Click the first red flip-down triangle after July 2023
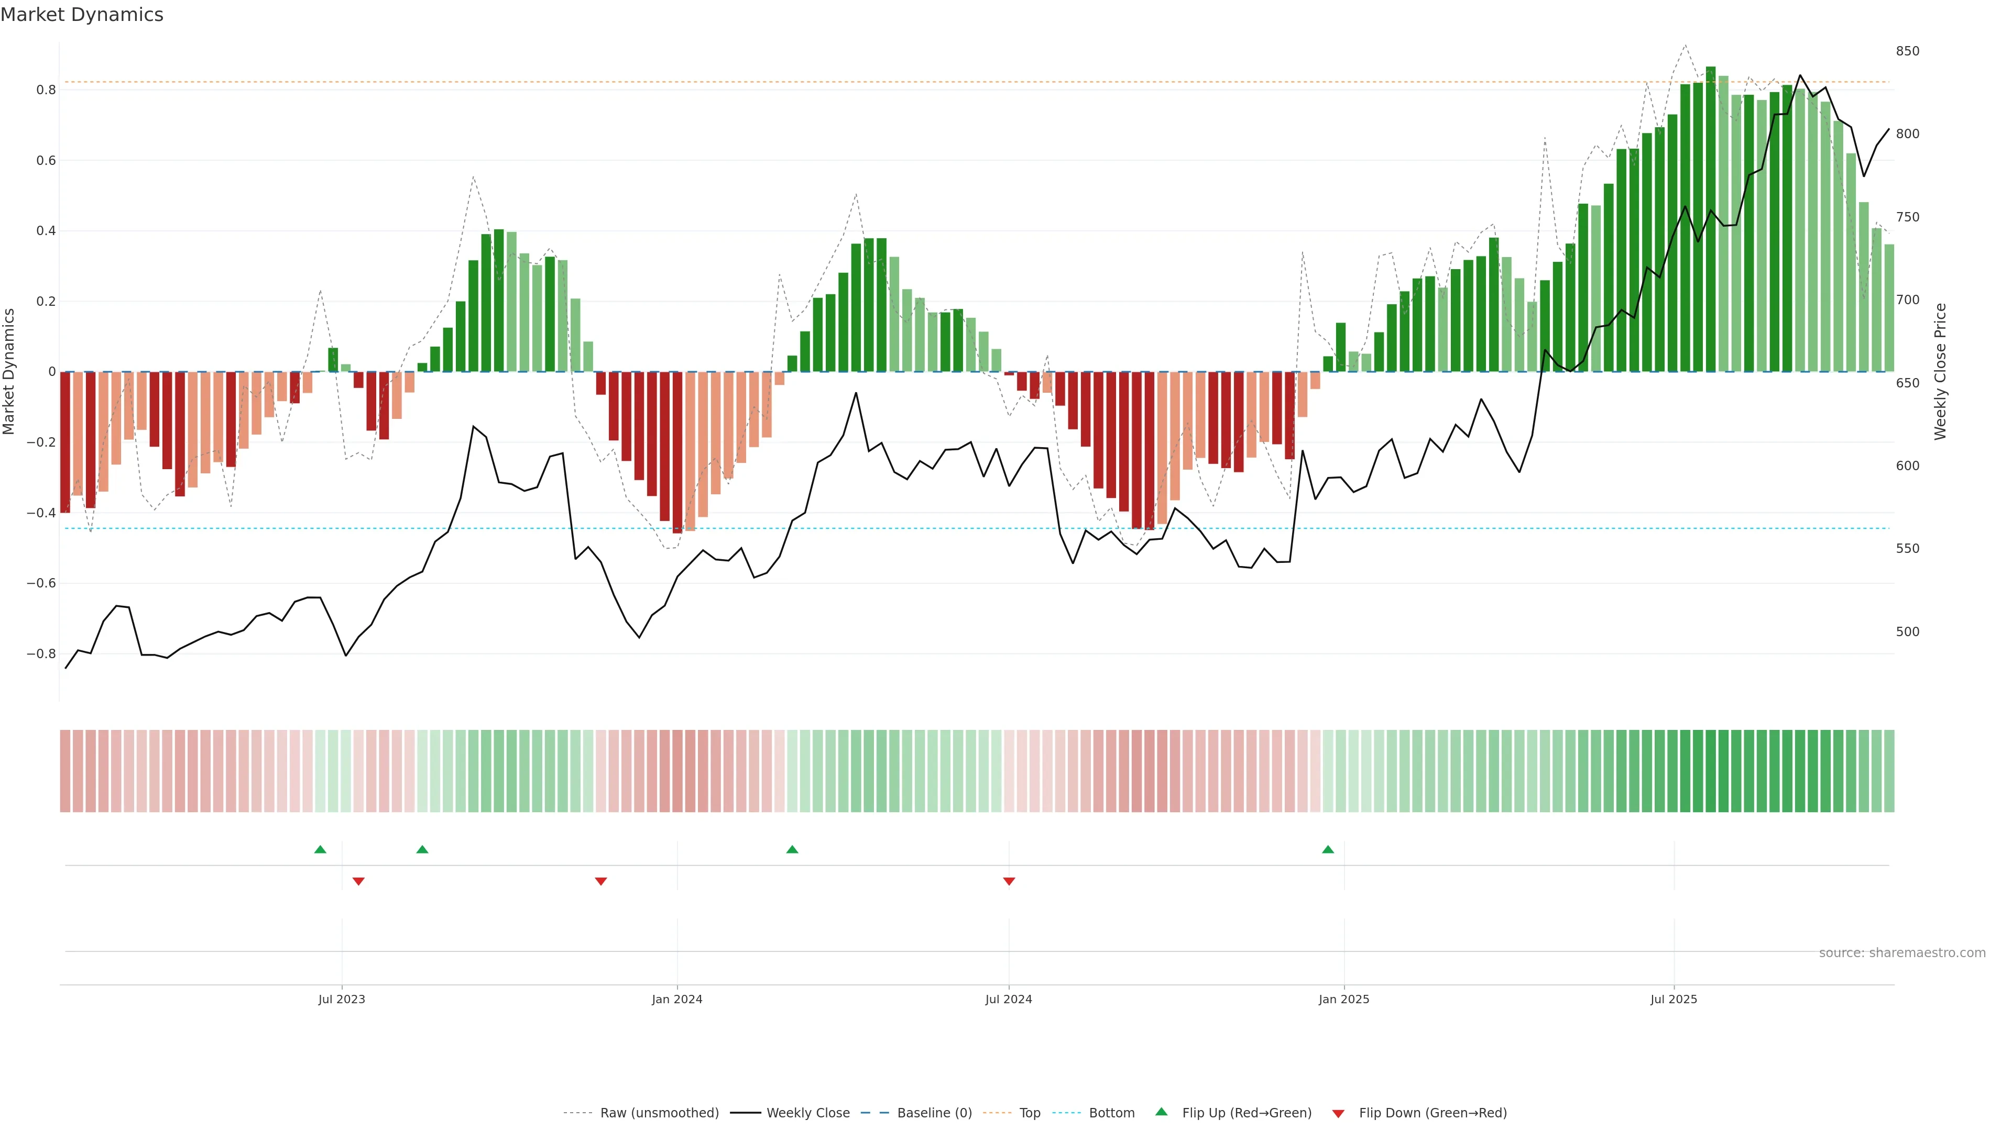Viewport: 2012px width, 1131px height. 358,881
